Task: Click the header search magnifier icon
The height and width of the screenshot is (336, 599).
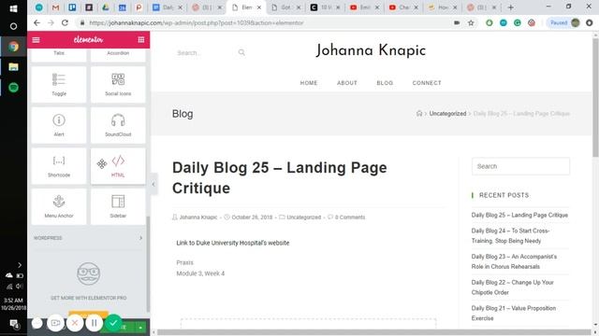Action: tap(241, 52)
